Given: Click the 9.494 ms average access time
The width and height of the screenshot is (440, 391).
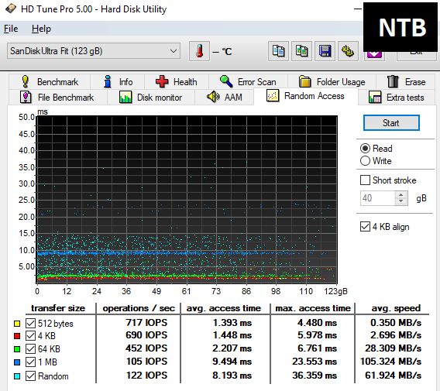Looking at the screenshot, I should point(232,362).
